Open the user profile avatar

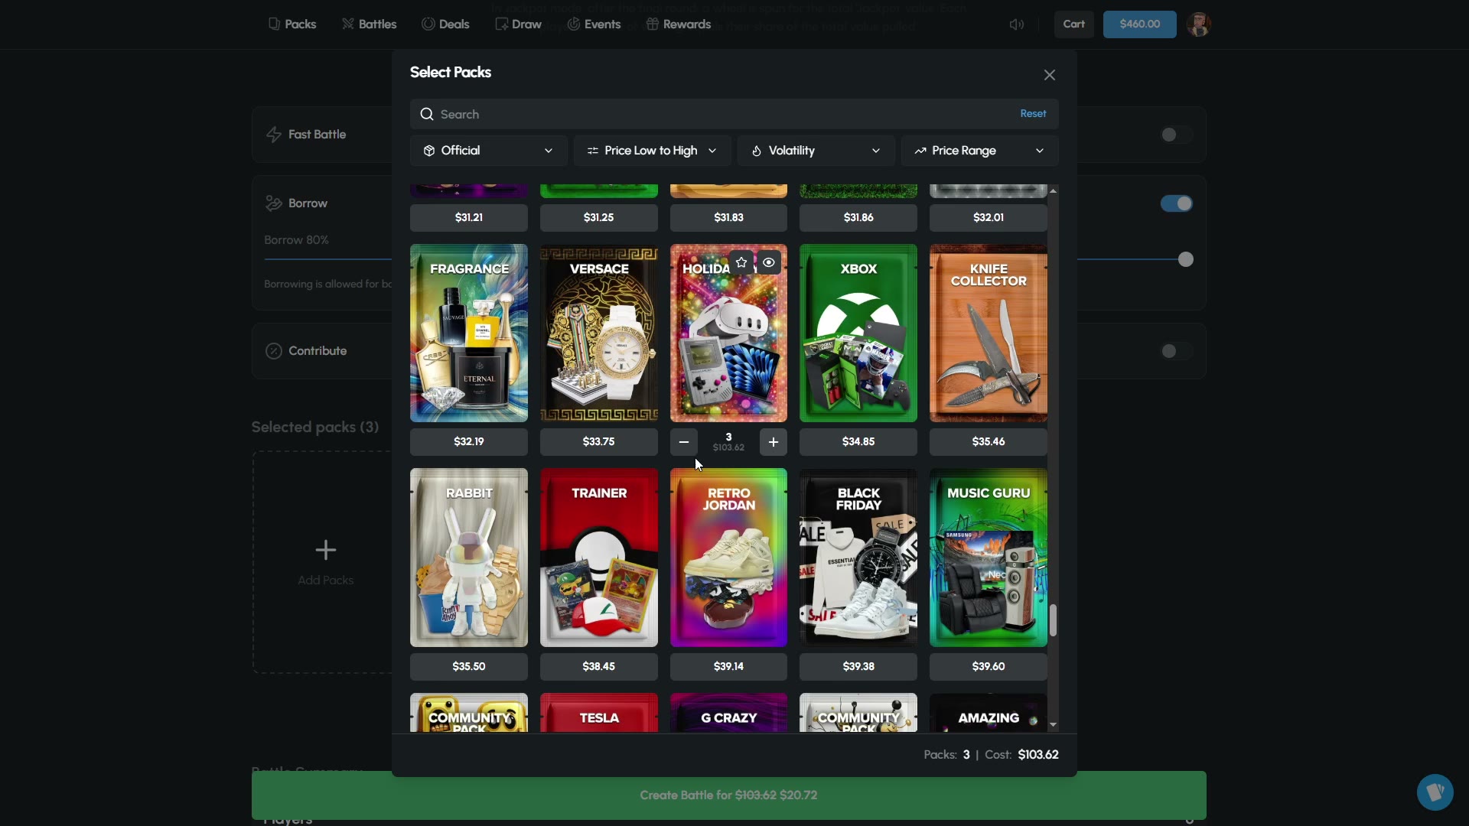coord(1198,24)
